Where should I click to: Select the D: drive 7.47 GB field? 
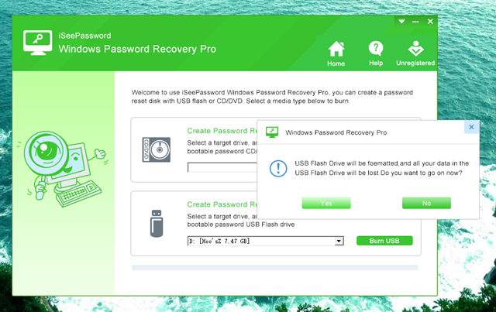[260, 242]
